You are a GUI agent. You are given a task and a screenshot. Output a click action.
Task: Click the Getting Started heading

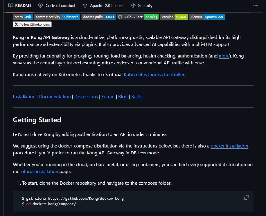tap(37, 120)
